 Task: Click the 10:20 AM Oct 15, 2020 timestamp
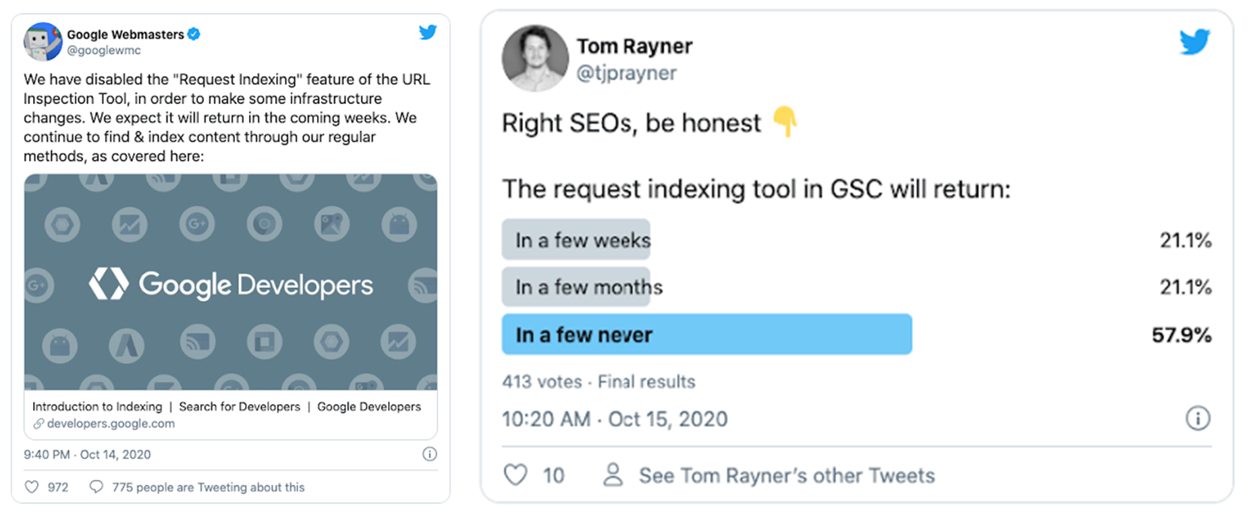click(x=614, y=419)
